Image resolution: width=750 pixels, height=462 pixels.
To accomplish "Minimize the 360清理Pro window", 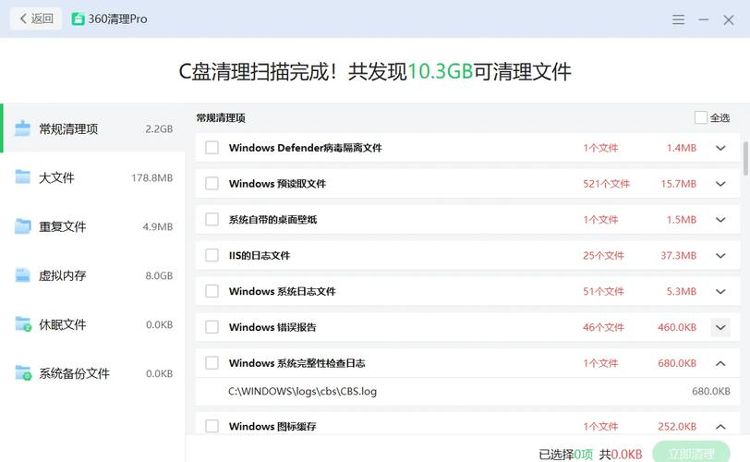I will click(703, 19).
